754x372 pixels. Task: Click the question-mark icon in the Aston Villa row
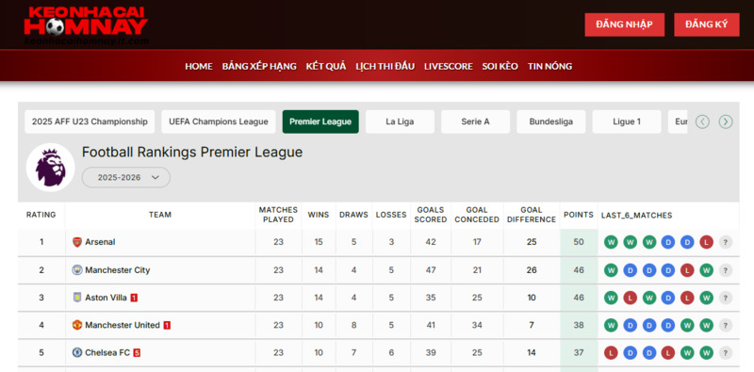726,298
